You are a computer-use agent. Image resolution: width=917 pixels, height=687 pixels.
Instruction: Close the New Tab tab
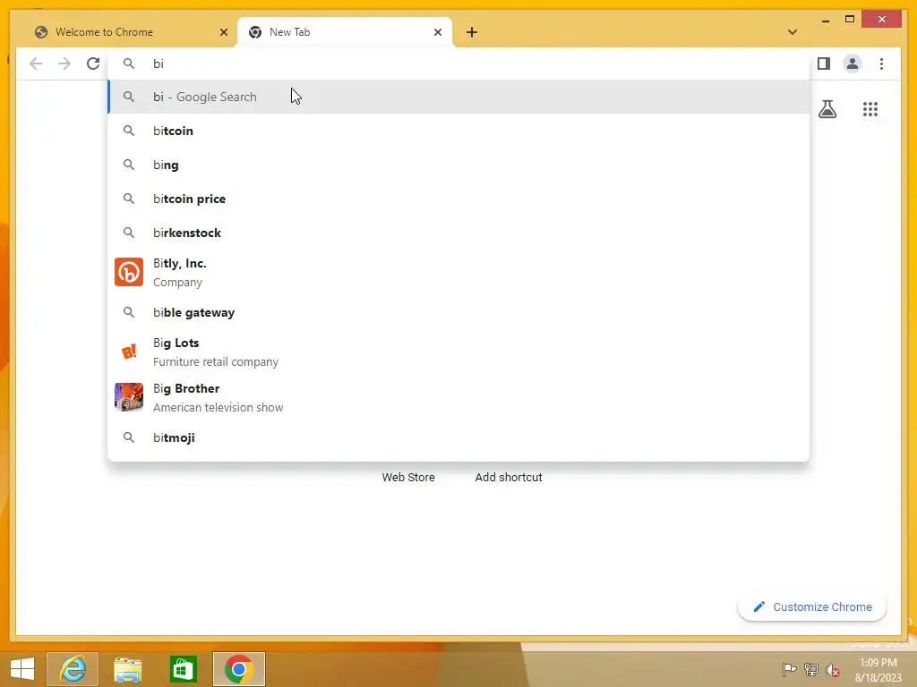(437, 32)
